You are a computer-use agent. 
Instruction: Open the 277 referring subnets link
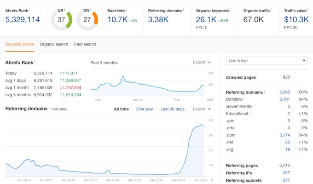286,180
